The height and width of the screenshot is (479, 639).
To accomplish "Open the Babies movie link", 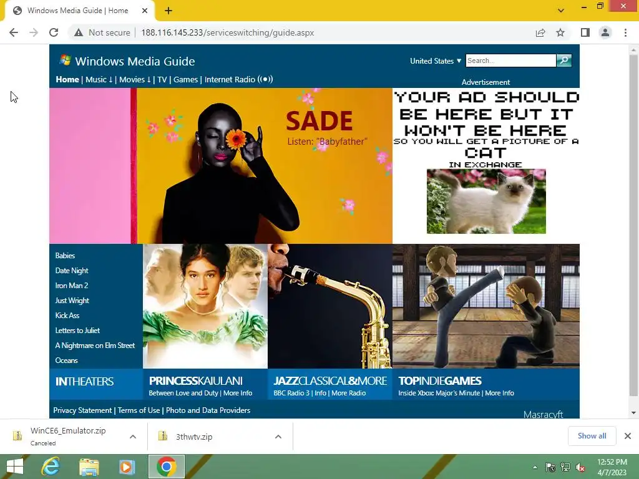I will tap(65, 255).
